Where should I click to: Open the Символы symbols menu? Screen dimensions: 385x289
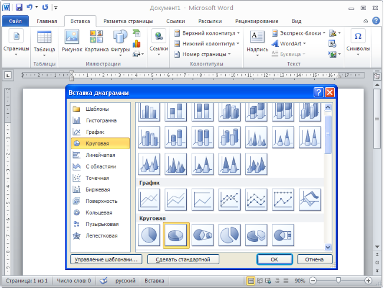[x=358, y=42]
